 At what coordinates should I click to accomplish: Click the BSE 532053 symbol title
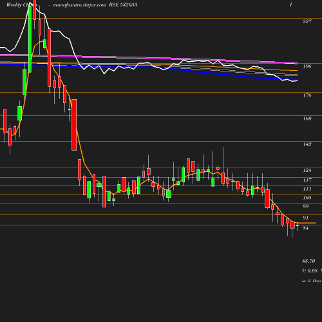click(x=123, y=5)
